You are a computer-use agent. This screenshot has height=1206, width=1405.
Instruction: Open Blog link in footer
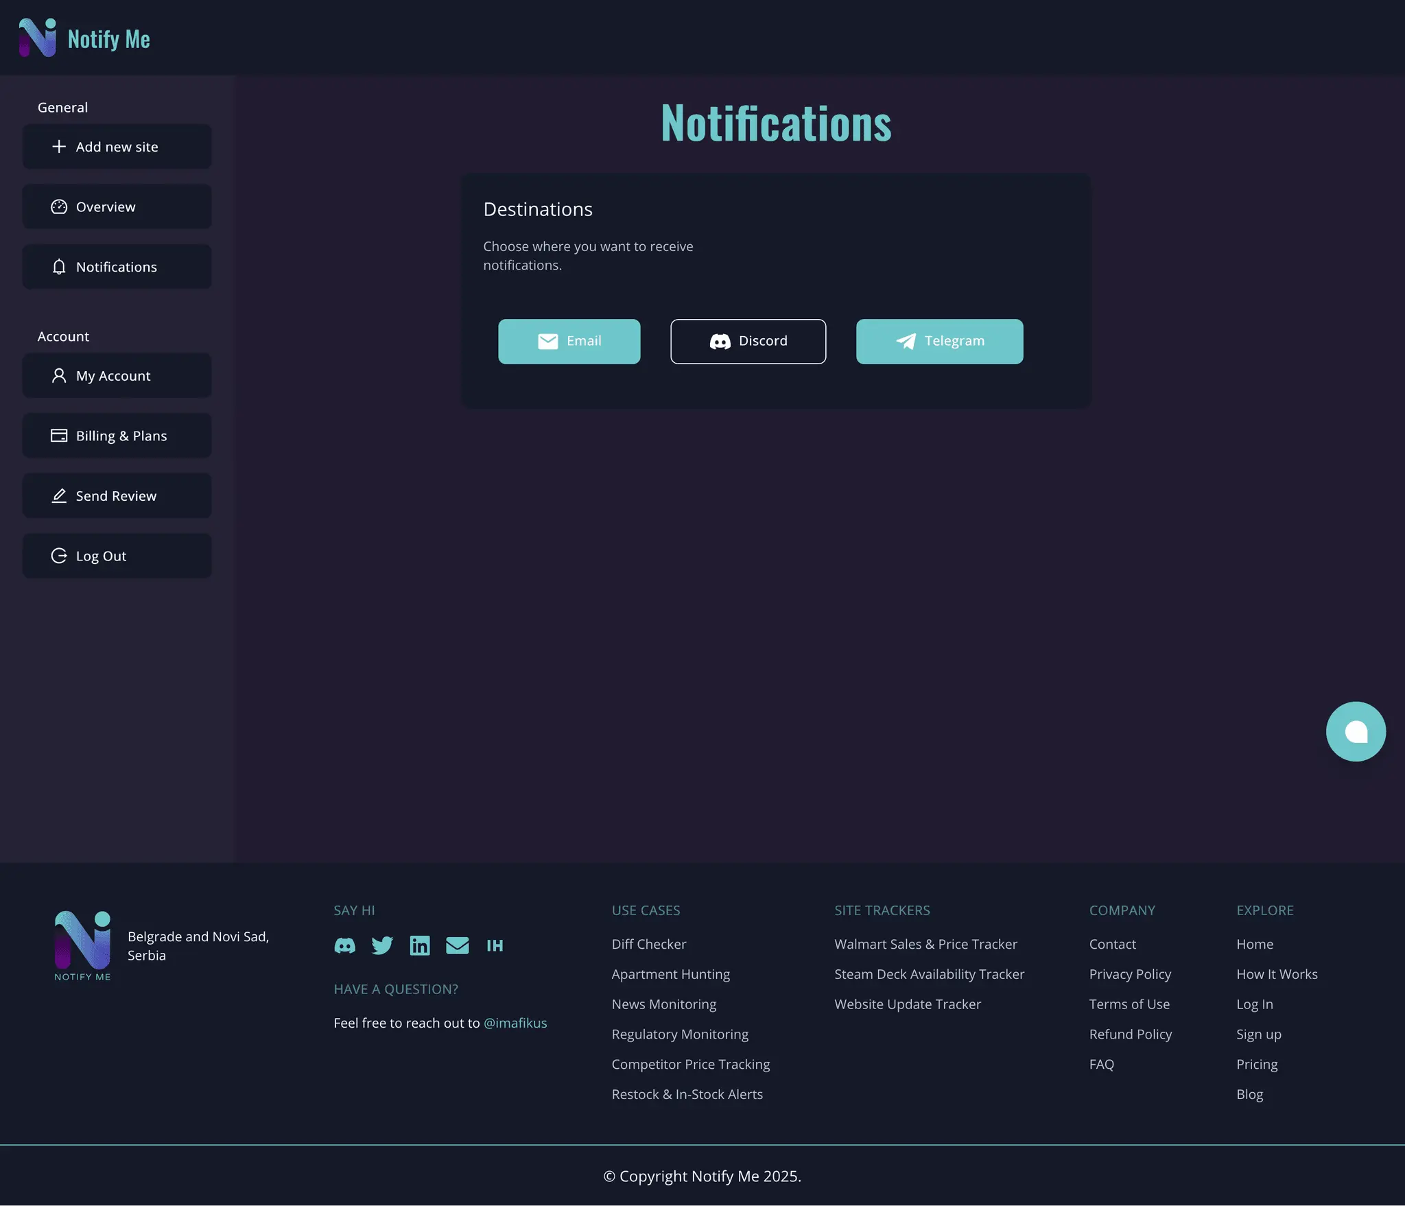(1249, 1095)
